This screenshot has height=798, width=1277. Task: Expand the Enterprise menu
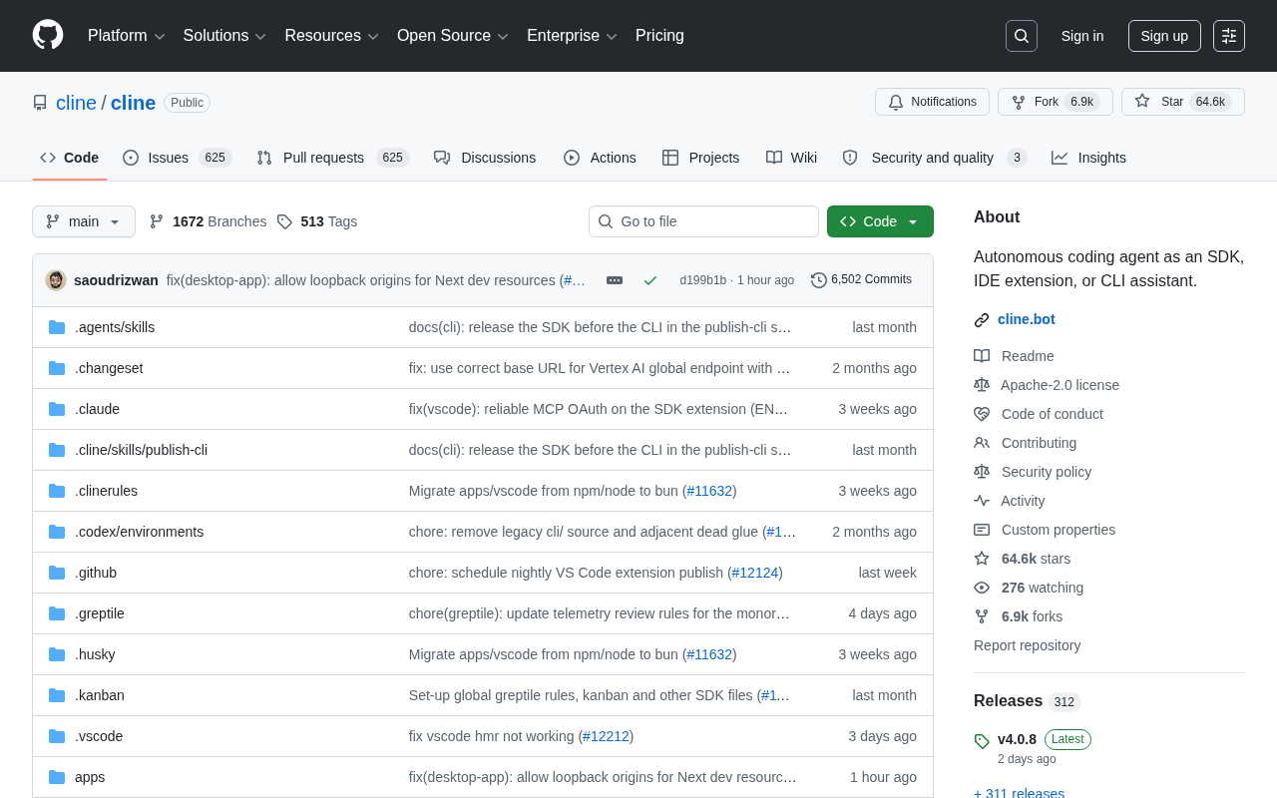(573, 36)
